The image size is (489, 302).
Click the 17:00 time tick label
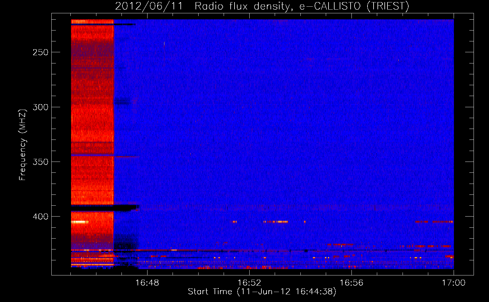[454, 283]
